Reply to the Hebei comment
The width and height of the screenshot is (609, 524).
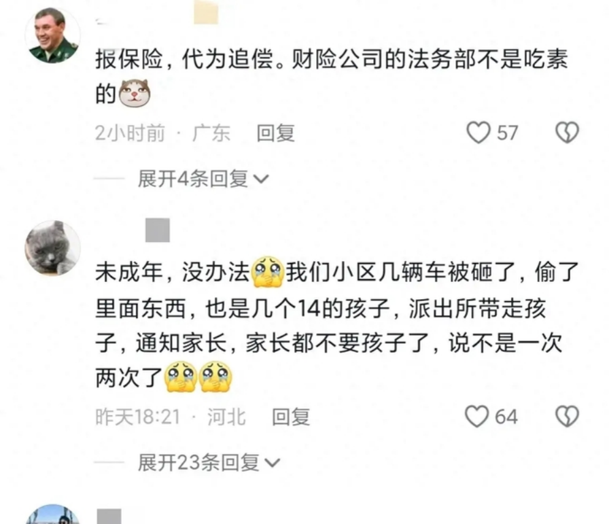pos(291,417)
